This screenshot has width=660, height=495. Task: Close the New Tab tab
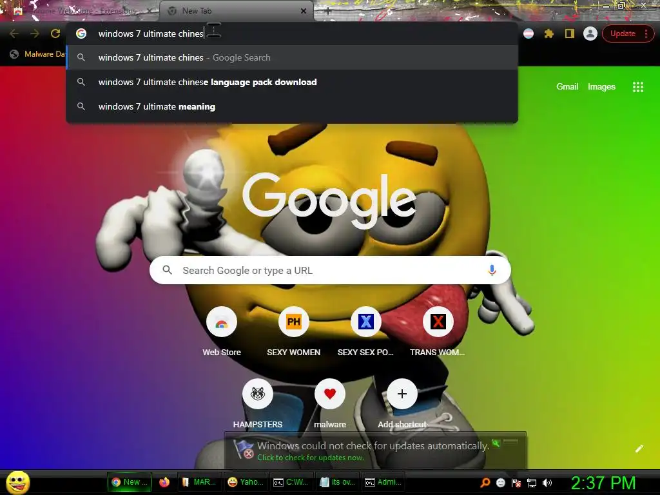[x=304, y=11]
